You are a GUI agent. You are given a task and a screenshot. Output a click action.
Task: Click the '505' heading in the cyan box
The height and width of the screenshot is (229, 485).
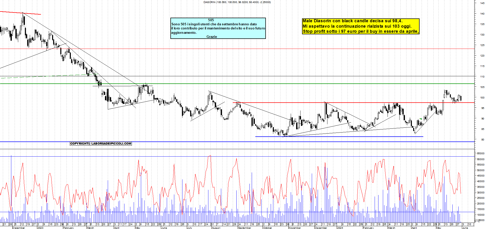[x=211, y=20]
